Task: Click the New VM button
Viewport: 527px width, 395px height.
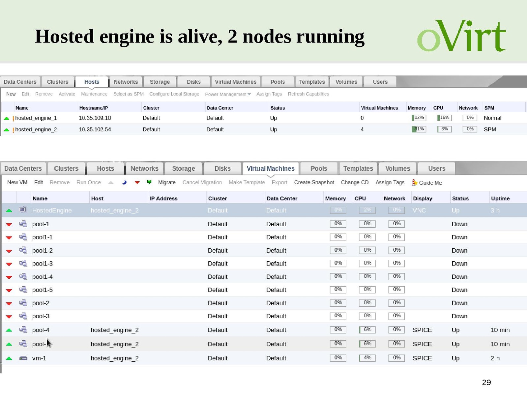Action: point(17,182)
